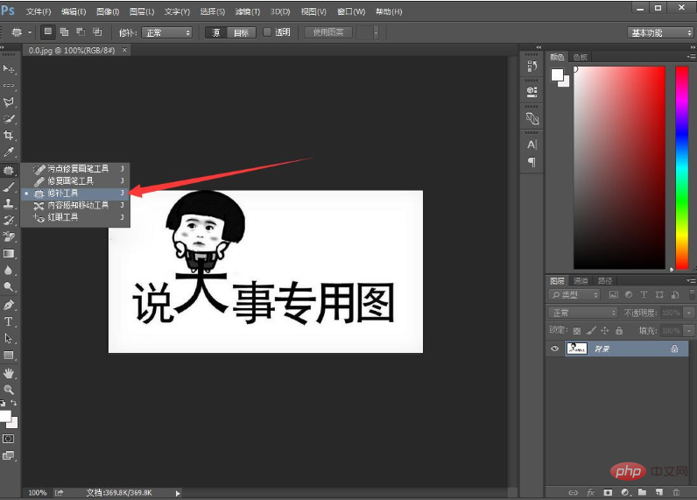Select the Rectangular Marquee tool

[x=9, y=85]
